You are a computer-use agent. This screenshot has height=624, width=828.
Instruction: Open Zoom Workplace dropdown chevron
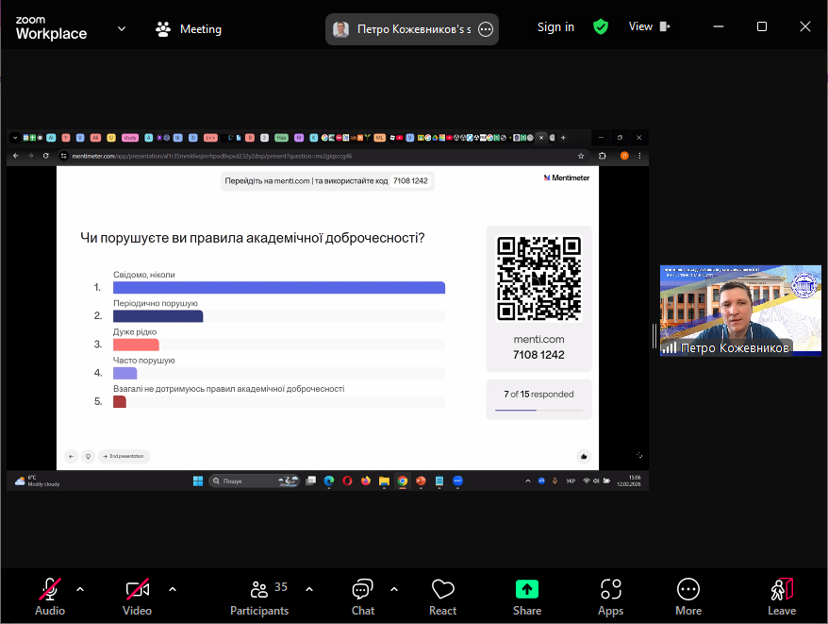pos(122,28)
